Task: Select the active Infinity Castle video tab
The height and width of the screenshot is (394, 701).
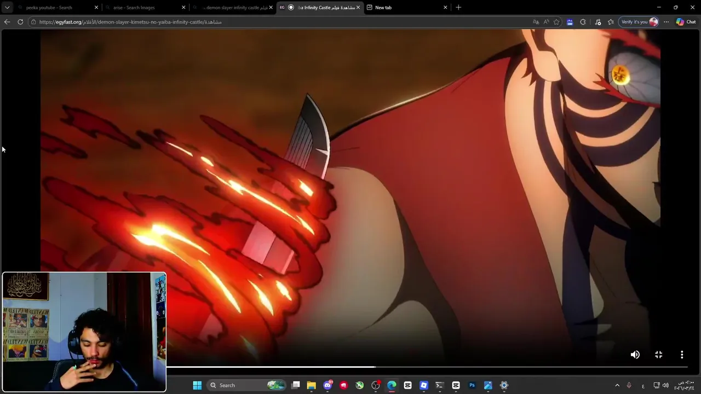Action: (x=320, y=8)
